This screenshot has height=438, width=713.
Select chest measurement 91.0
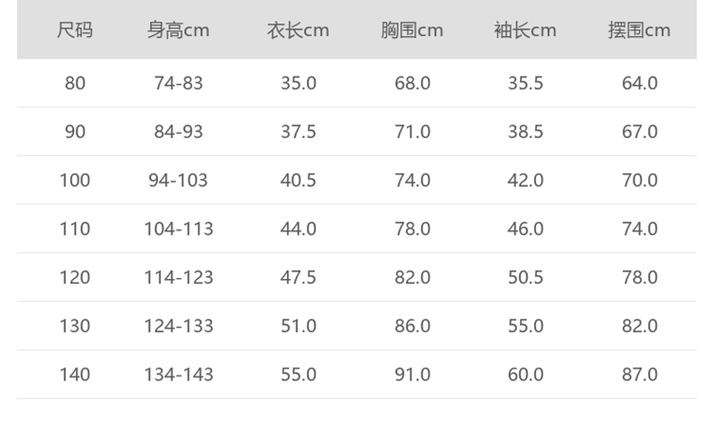tap(412, 375)
